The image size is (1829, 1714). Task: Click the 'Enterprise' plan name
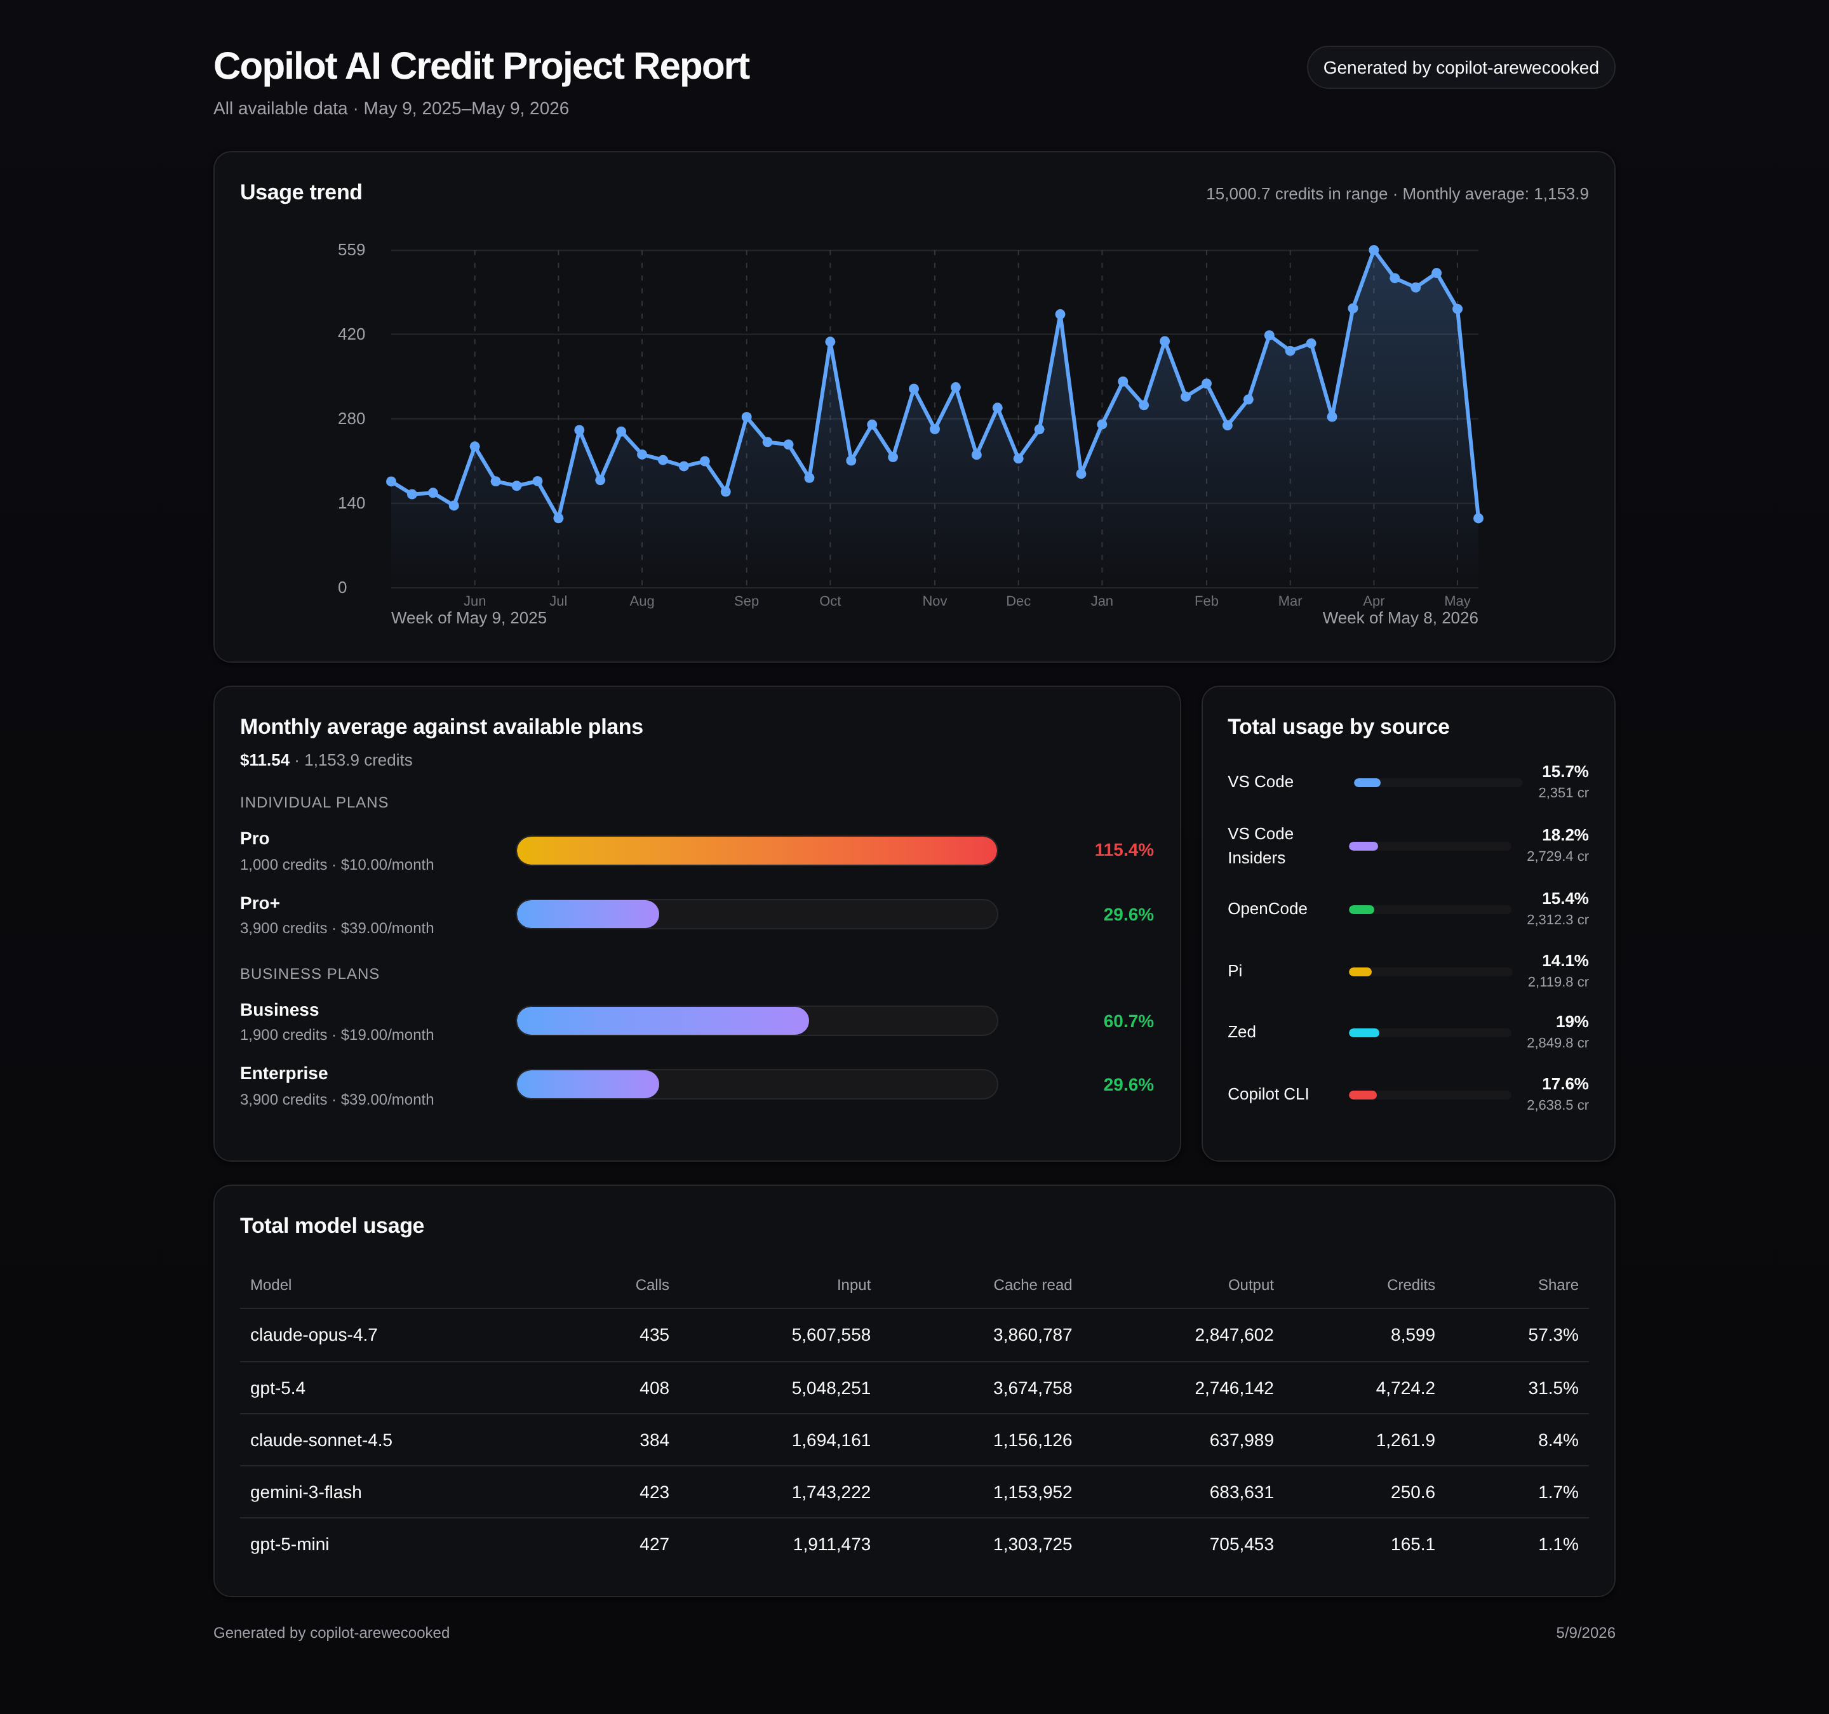click(285, 1073)
